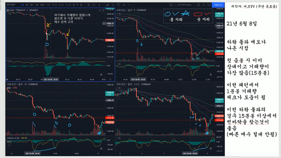The image size is (281, 158).
Task: Redo the last chart action
Action: click(133, 5)
